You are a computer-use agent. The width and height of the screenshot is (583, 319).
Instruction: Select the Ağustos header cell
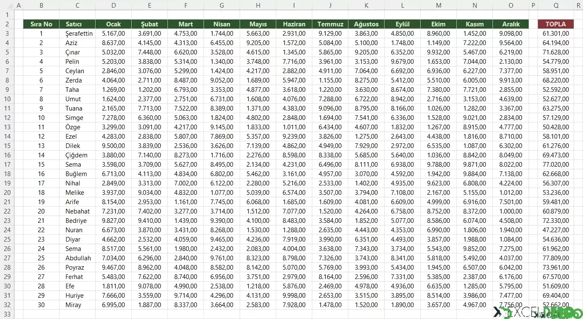click(x=366, y=24)
